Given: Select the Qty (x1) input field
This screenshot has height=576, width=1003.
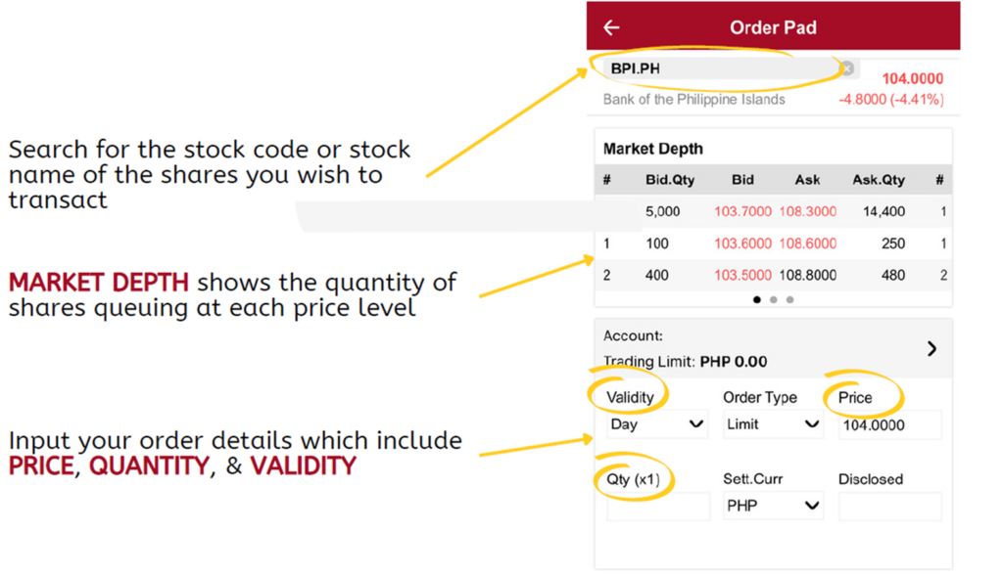Looking at the screenshot, I should tap(657, 506).
